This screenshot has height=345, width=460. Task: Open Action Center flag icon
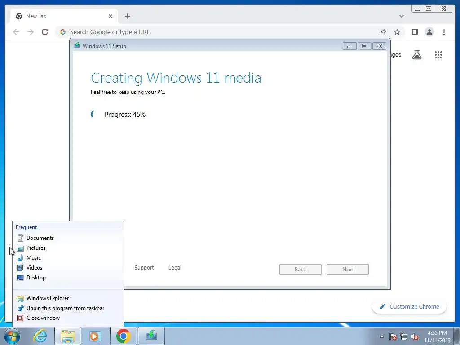pyautogui.click(x=393, y=336)
